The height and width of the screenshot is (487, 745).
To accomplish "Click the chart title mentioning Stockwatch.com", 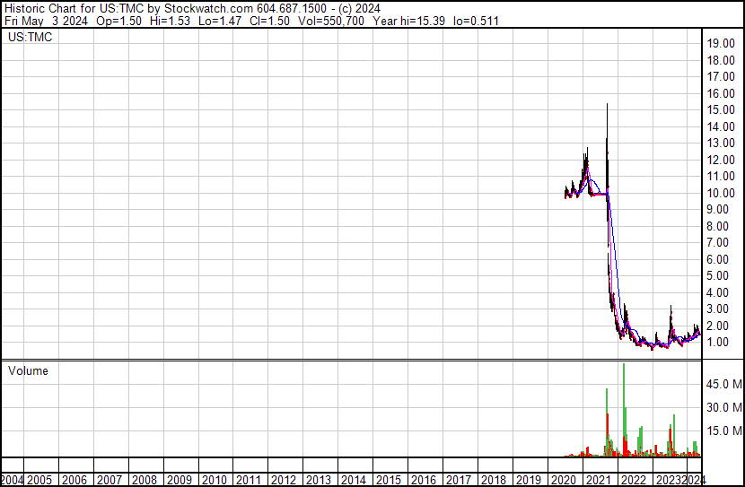I will (192, 9).
